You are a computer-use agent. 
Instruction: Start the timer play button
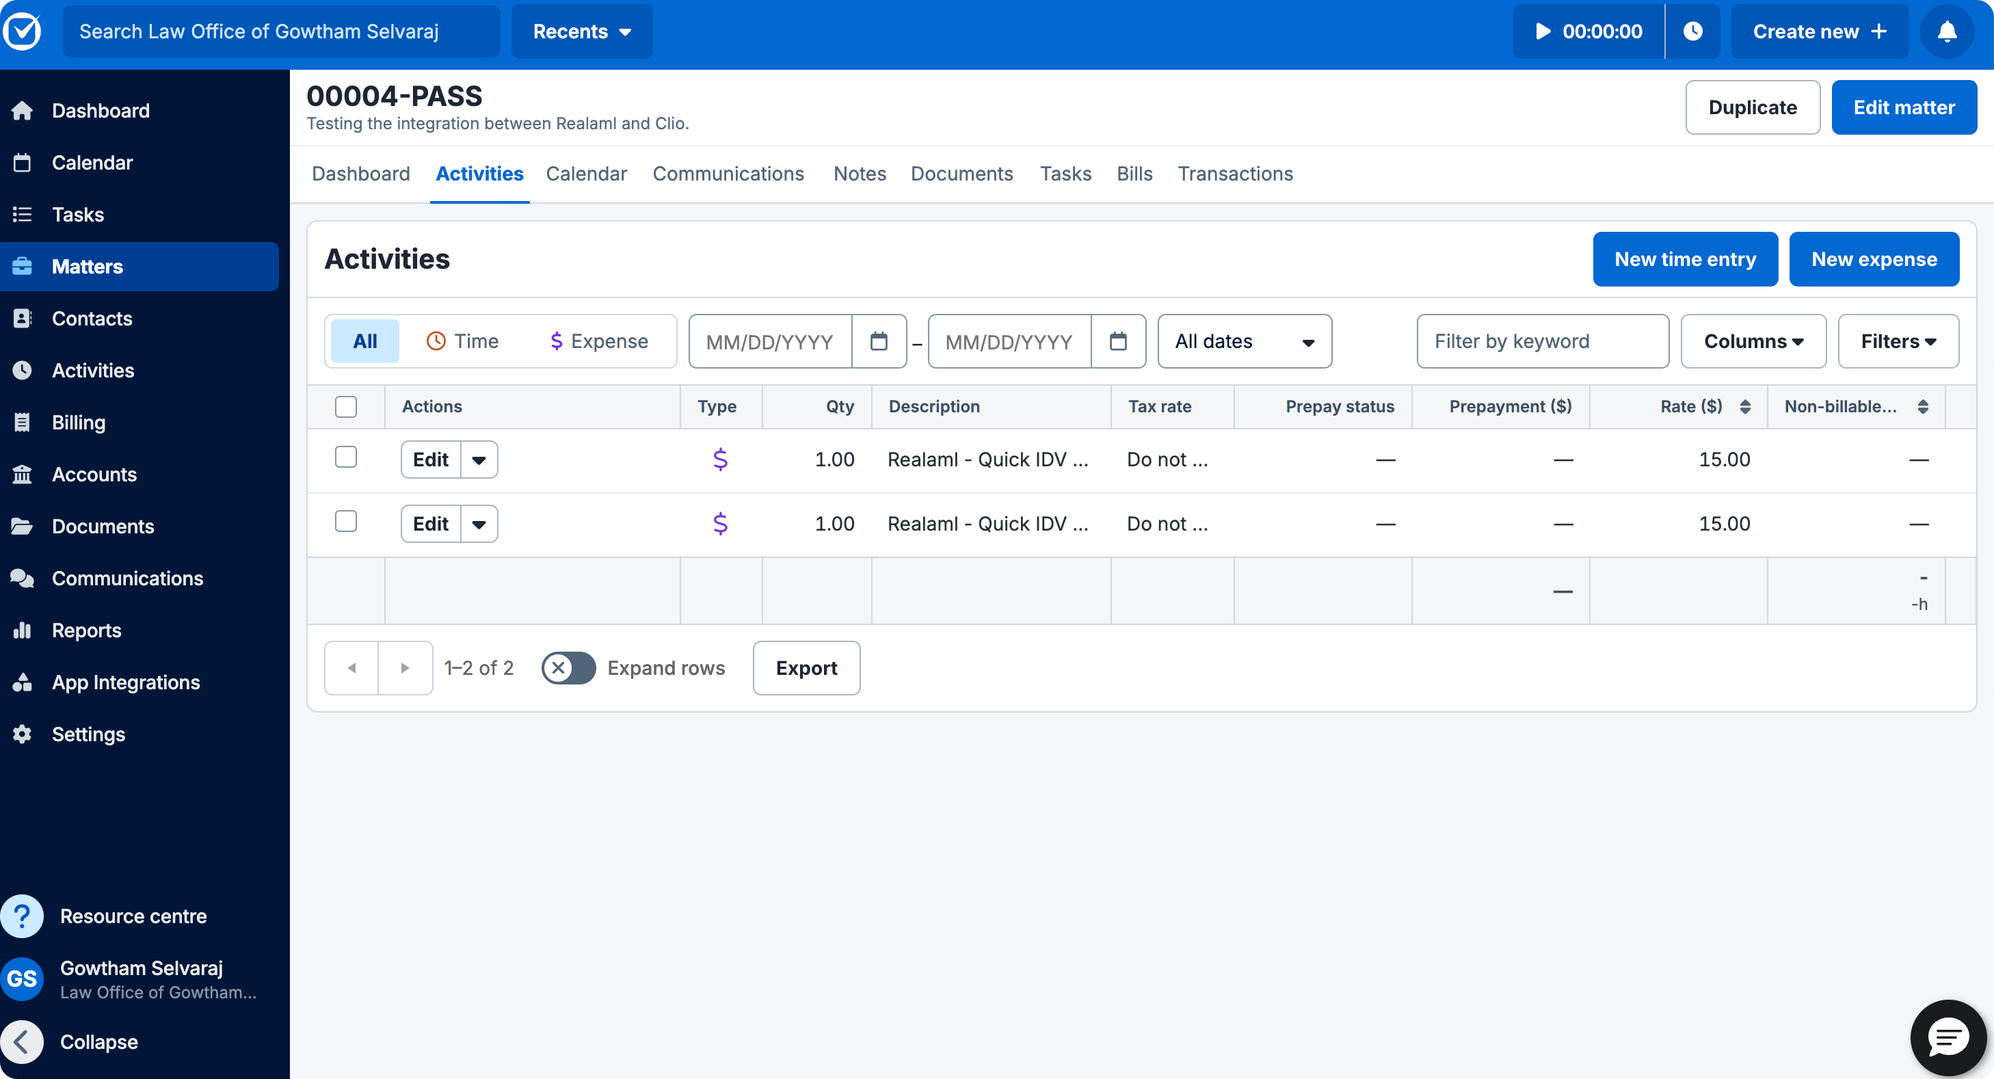pyautogui.click(x=1543, y=31)
